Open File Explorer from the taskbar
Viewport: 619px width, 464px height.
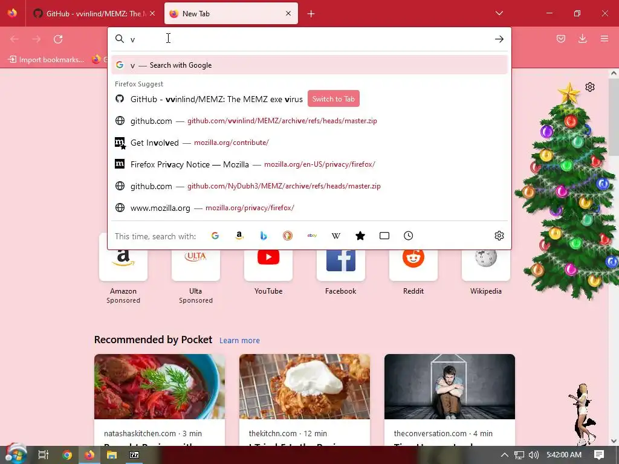pos(112,455)
